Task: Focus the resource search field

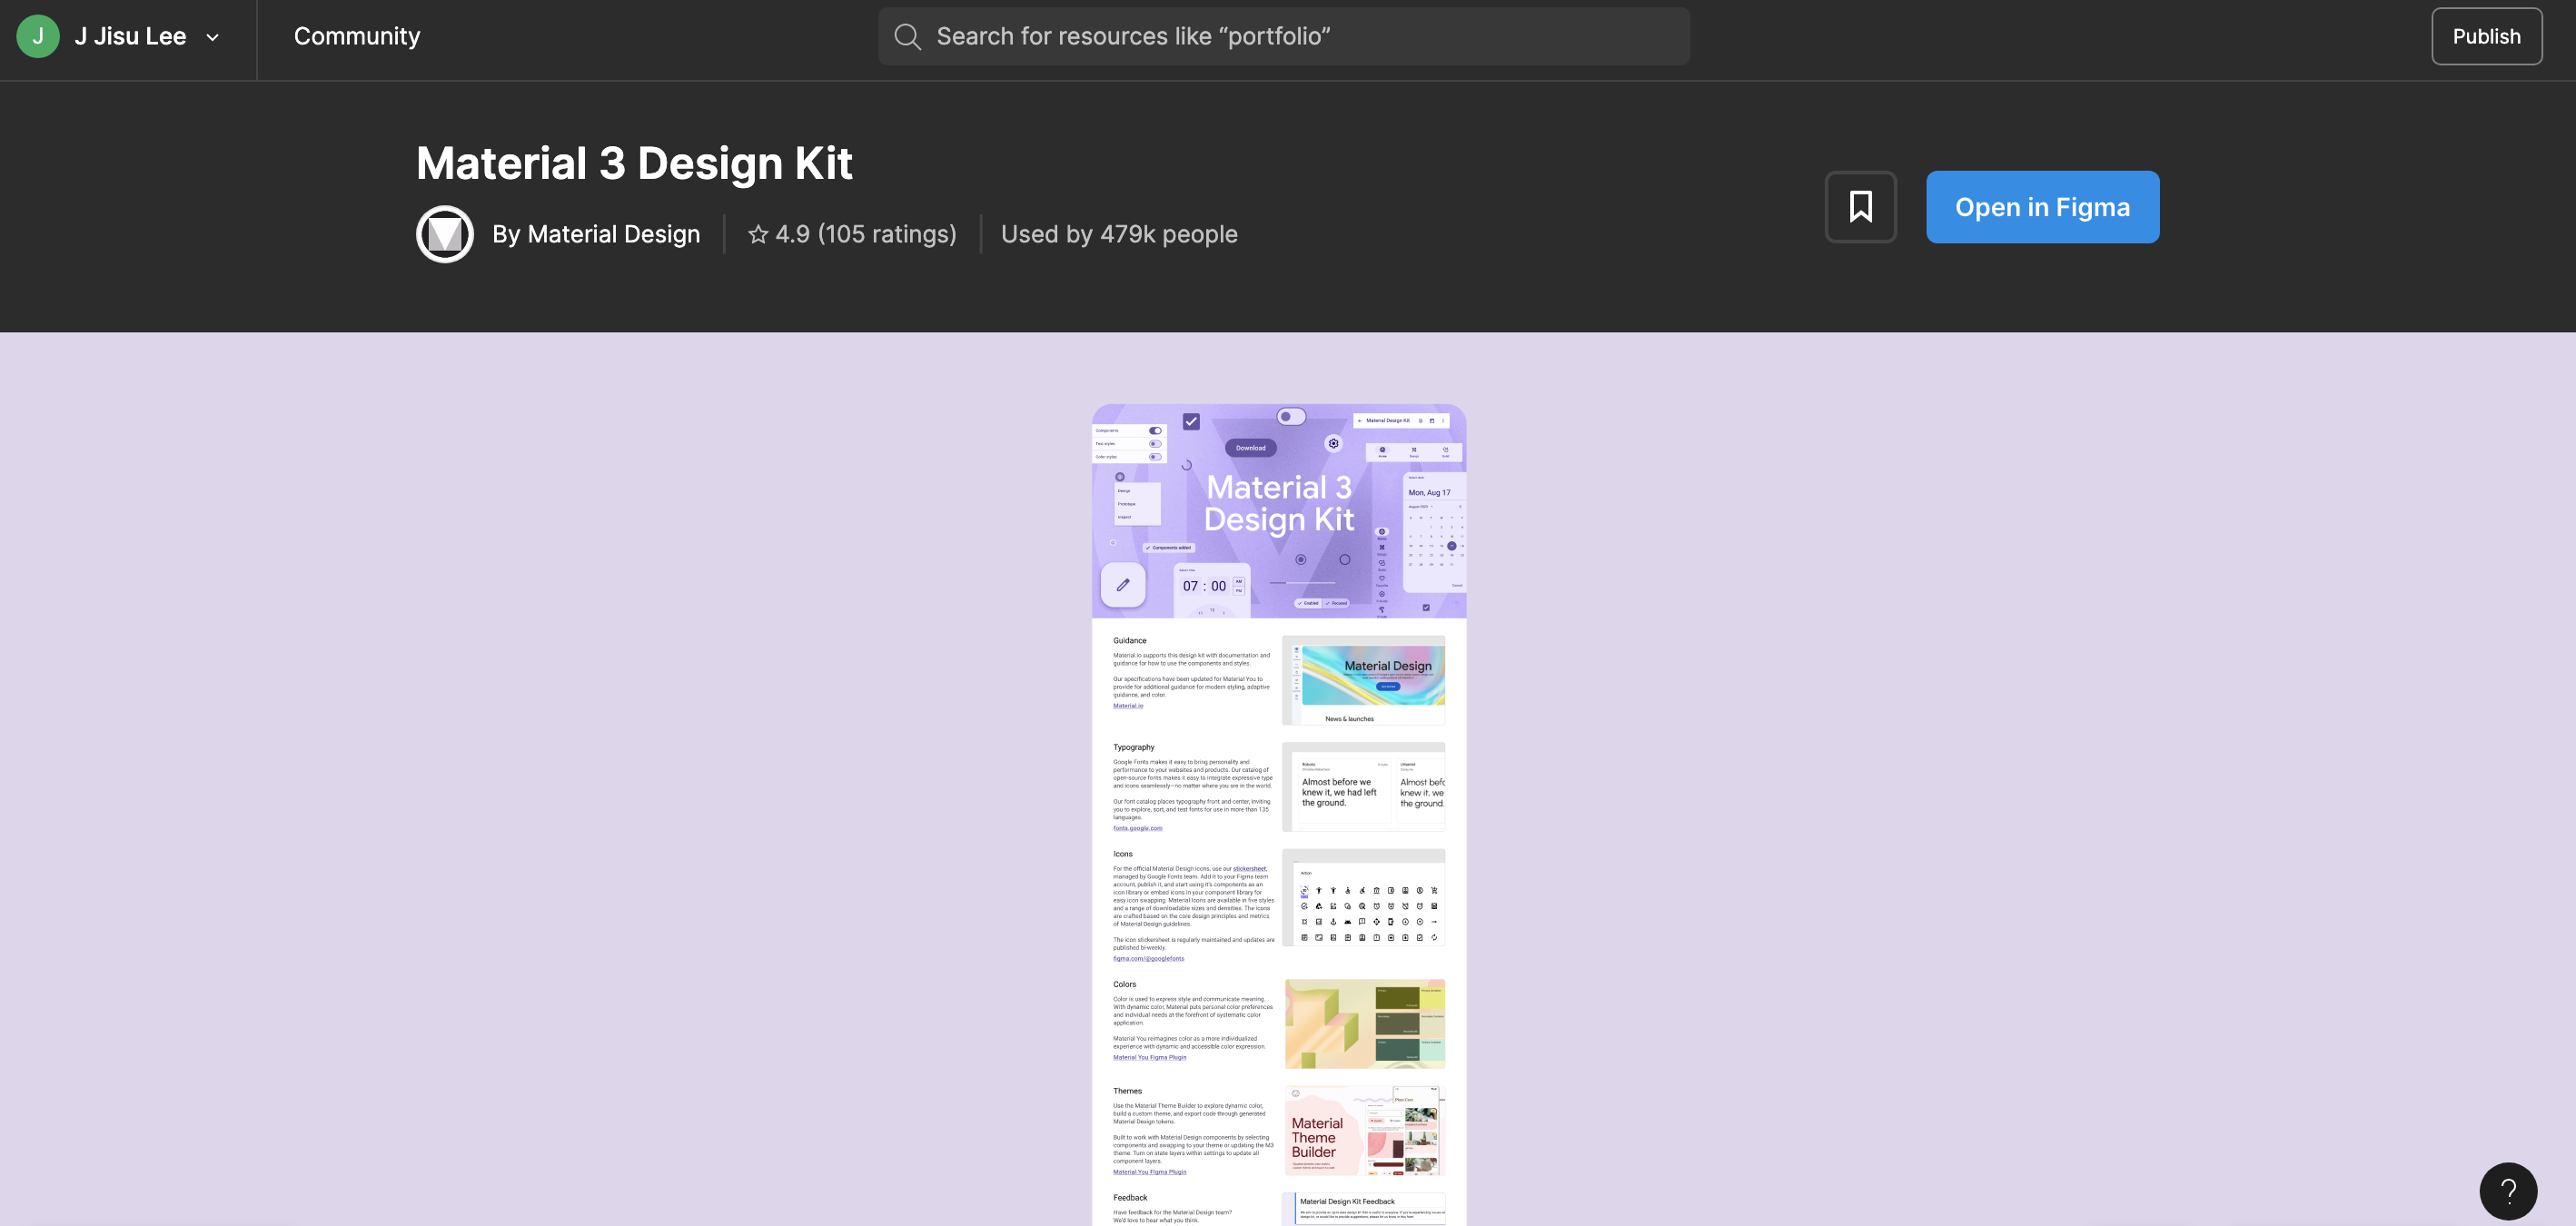Action: click(1284, 36)
